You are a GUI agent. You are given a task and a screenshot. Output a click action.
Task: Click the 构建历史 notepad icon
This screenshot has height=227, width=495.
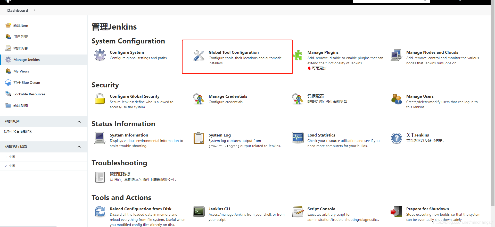pyautogui.click(x=8, y=48)
